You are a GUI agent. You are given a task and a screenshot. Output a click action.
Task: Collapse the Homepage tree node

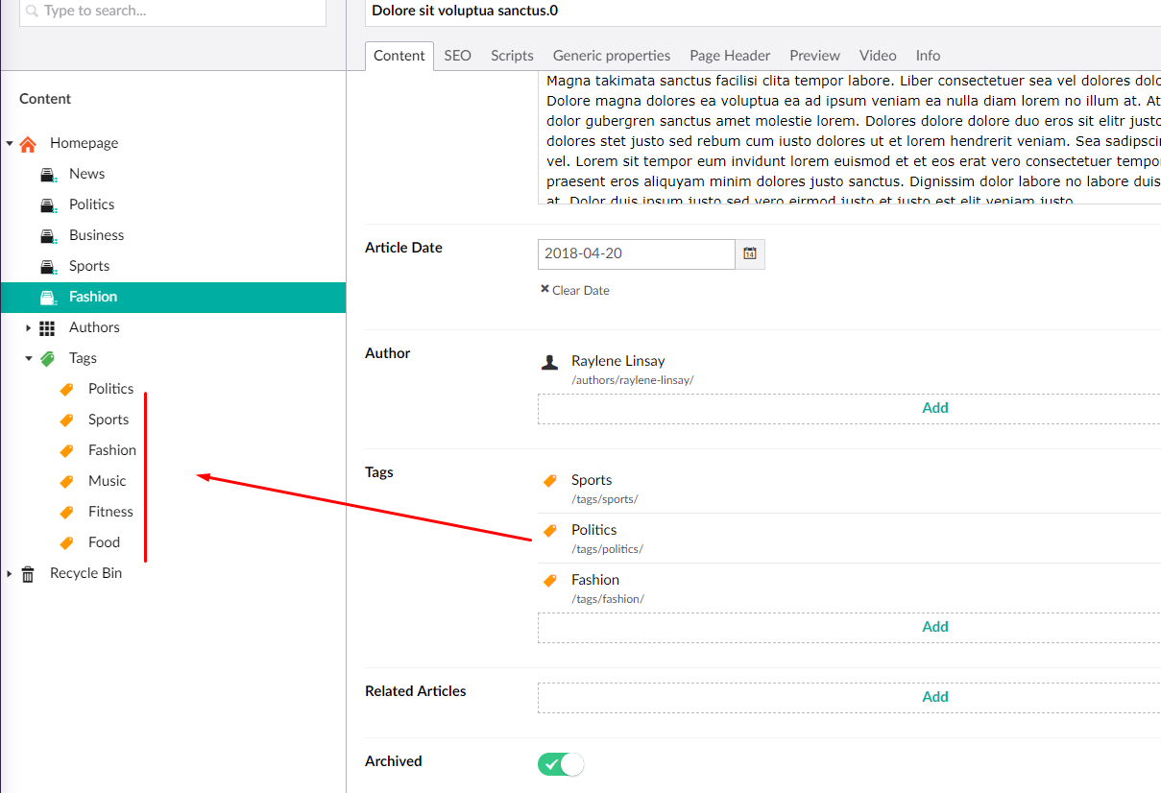(x=10, y=143)
